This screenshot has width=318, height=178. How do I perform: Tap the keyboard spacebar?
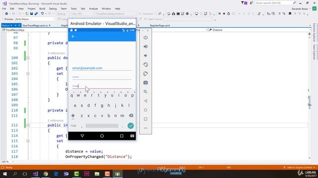pyautogui.click(x=102, y=126)
